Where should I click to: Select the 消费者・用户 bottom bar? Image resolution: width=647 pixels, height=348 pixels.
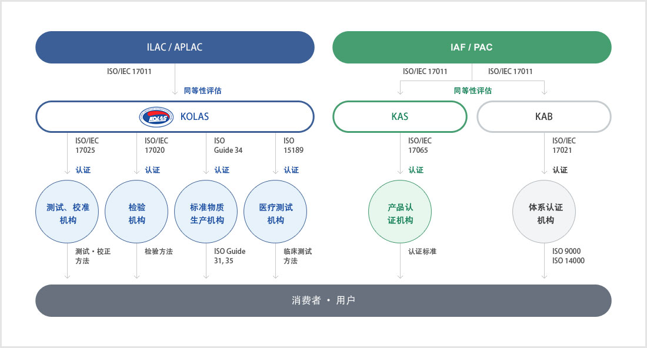[x=323, y=300]
